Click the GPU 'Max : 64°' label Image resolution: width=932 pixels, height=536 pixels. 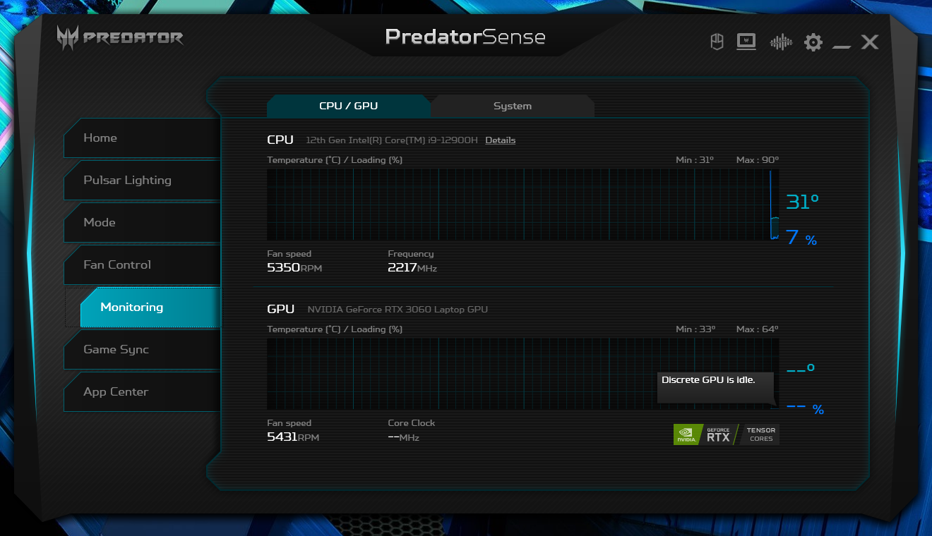tap(758, 329)
